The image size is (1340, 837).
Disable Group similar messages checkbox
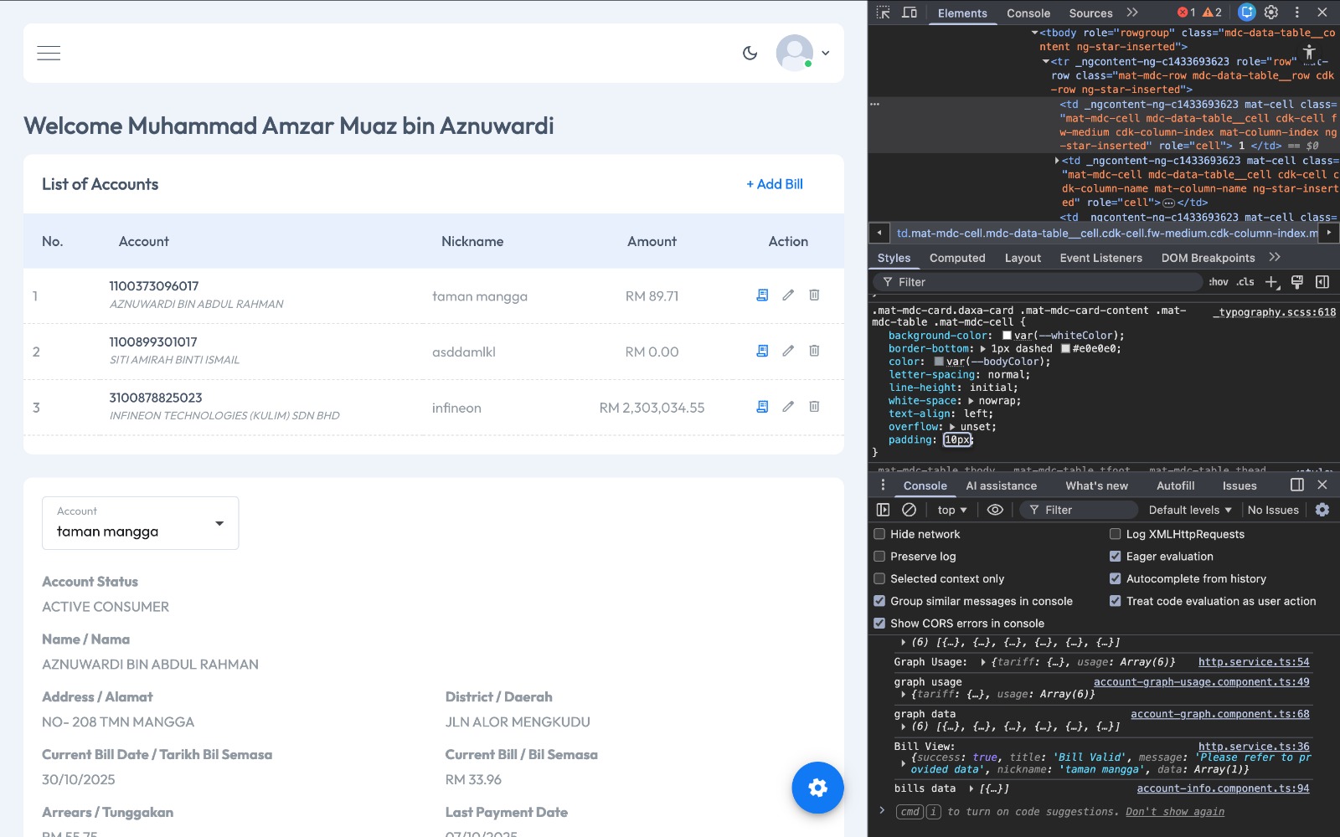pos(879,601)
